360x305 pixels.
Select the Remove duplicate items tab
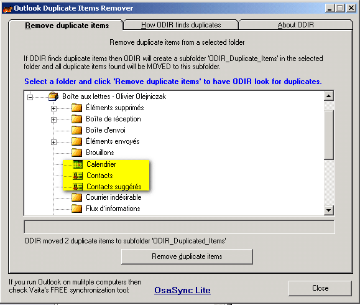(67, 26)
